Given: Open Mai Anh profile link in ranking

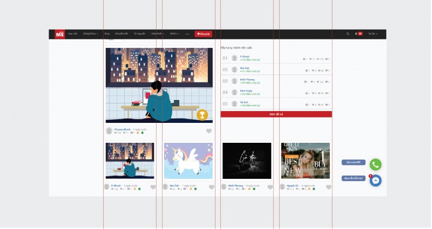Looking at the screenshot, I should coord(245,68).
